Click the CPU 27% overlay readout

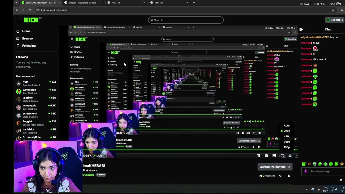(335, 4)
